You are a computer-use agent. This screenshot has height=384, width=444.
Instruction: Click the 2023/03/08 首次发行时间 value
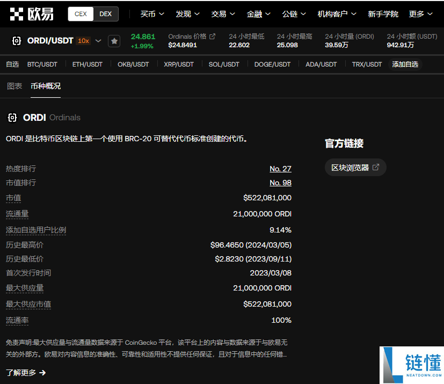coord(271,273)
